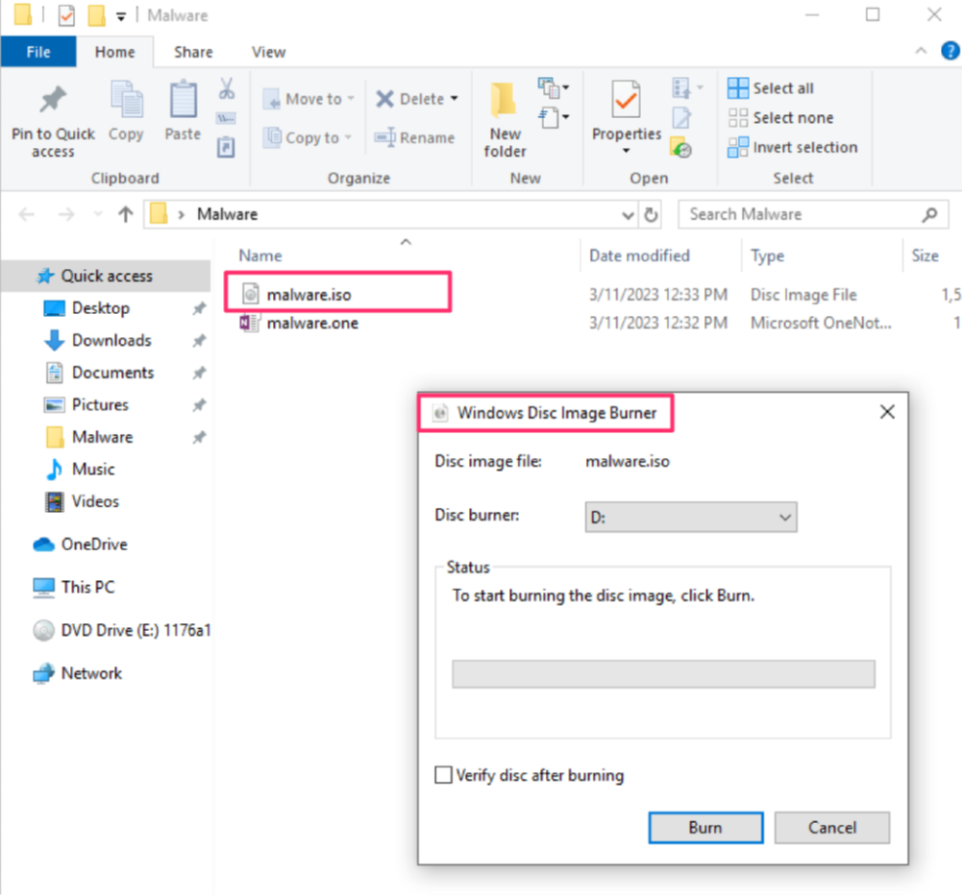This screenshot has height=896, width=962.
Task: Open Videos in navigation pane
Action: coord(95,501)
